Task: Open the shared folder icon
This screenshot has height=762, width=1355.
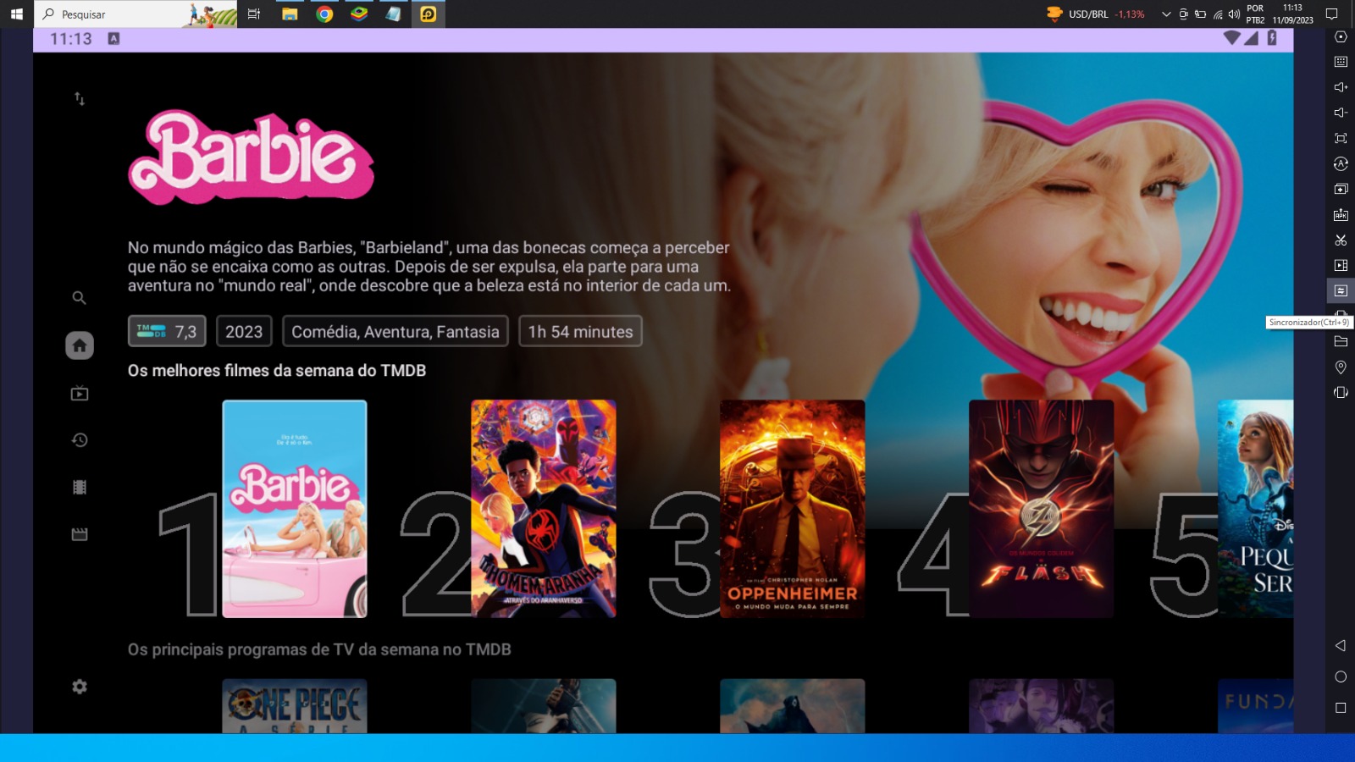Action: [x=1341, y=342]
